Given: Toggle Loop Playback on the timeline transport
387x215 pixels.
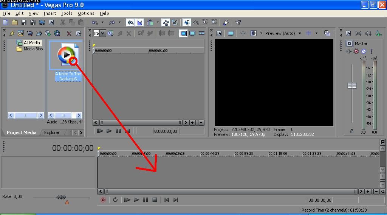Looking at the screenshot, I should coord(115,200).
